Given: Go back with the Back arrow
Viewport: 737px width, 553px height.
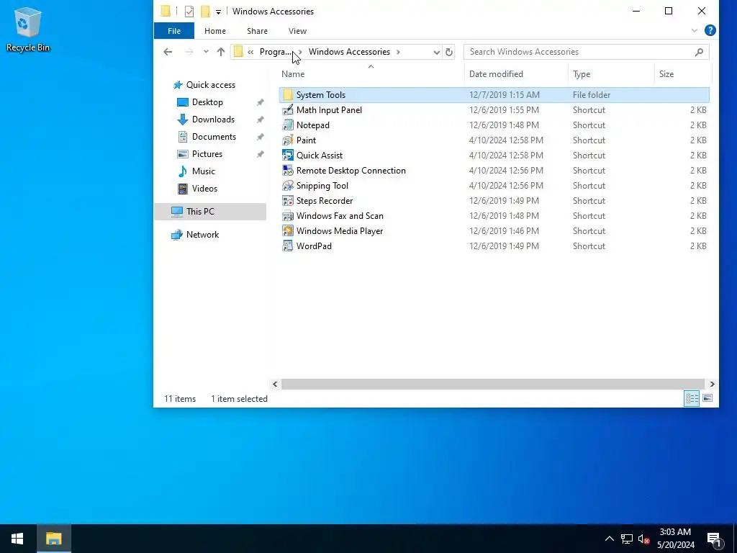Looking at the screenshot, I should click(x=168, y=52).
